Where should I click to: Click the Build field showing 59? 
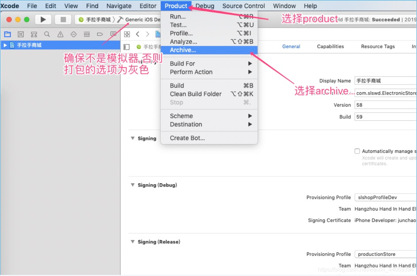[386, 117]
